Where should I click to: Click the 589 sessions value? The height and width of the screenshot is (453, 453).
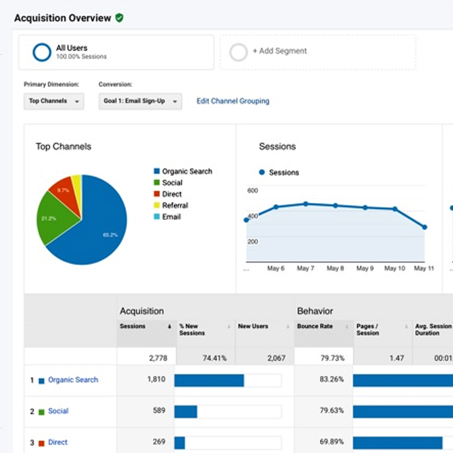(159, 410)
